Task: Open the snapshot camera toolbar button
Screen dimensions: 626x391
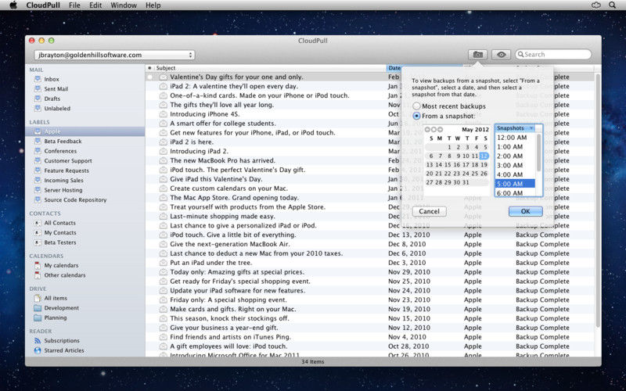Action: tap(477, 55)
